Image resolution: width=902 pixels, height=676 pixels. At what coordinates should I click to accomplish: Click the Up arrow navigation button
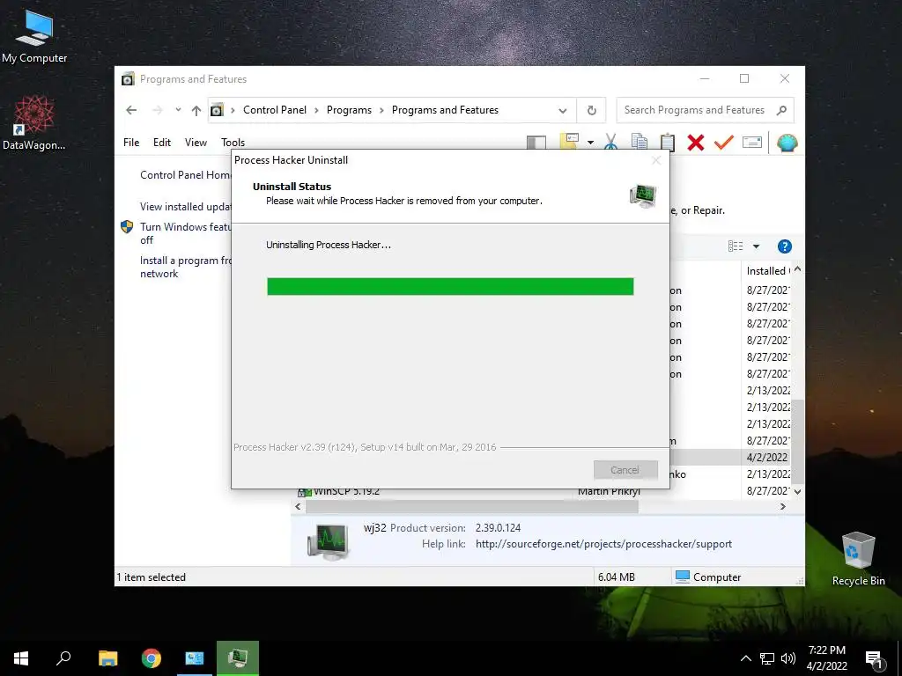[196, 110]
